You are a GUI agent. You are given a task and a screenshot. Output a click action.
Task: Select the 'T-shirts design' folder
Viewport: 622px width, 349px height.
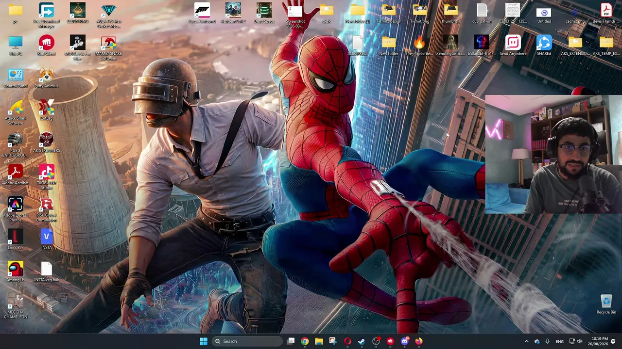(x=389, y=14)
